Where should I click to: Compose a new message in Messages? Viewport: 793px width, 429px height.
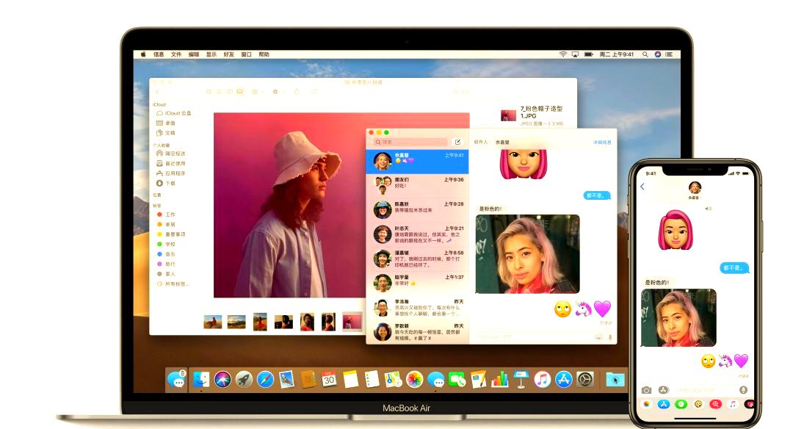click(x=457, y=143)
